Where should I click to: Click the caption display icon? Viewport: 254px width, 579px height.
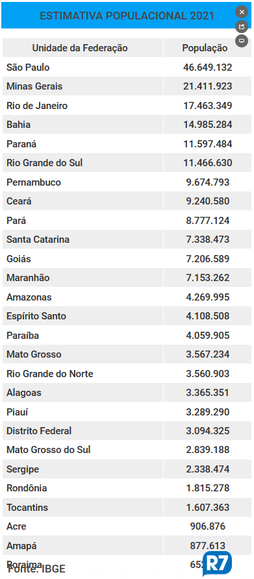(x=242, y=40)
